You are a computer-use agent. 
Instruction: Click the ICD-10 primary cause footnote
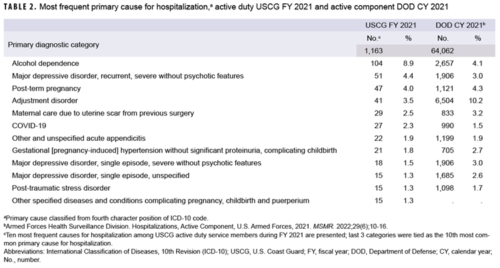(105, 217)
